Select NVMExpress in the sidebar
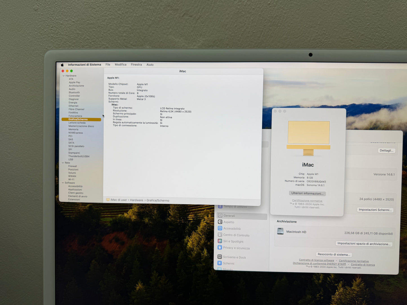 [x=75, y=133]
